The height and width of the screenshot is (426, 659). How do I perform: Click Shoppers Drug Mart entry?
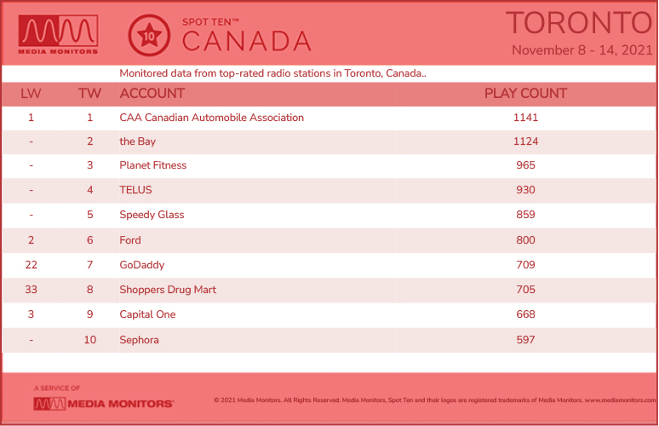(x=168, y=290)
